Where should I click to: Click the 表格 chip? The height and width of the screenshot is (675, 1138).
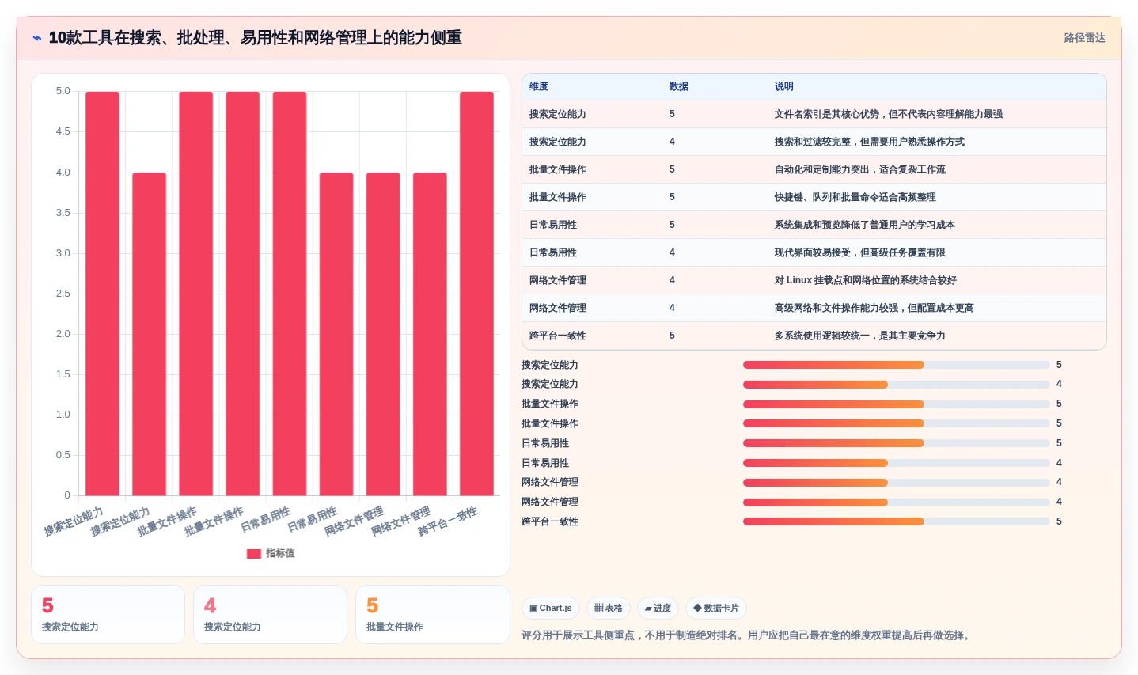(x=609, y=609)
